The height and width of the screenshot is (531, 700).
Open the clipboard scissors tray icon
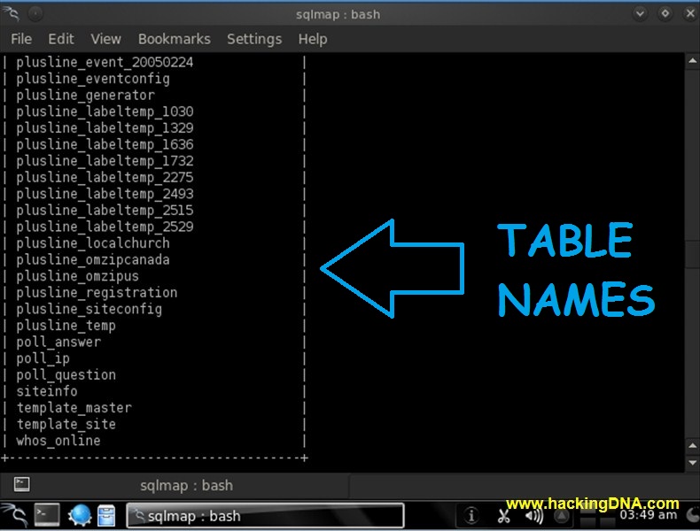(x=503, y=515)
